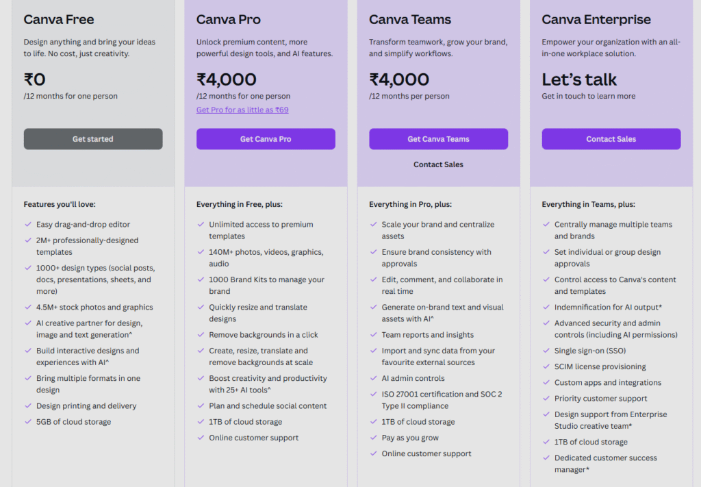Image resolution: width=701 pixels, height=487 pixels.
Task: Click the purple Contact Sales button for Enterprise
Action: (611, 139)
